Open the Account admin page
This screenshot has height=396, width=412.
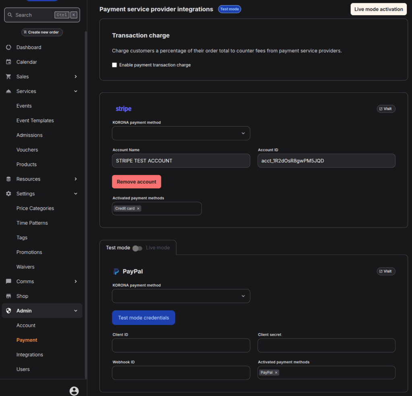(x=26, y=325)
